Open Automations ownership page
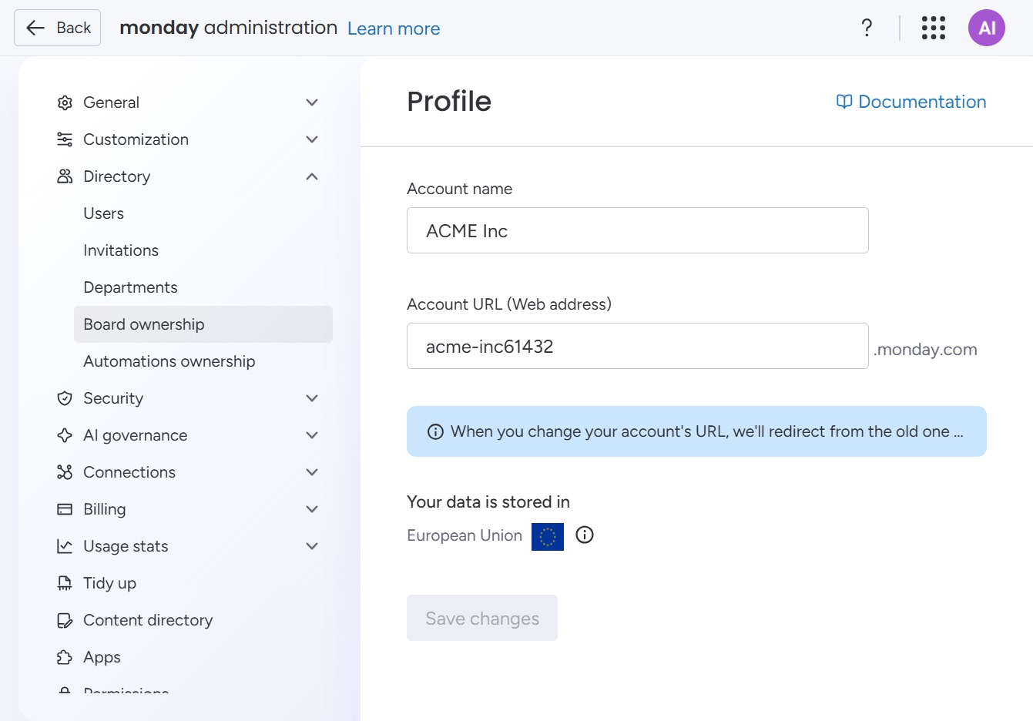Viewport: 1033px width, 721px height. tap(203, 361)
